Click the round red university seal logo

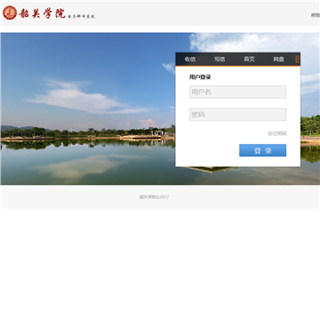10,12
